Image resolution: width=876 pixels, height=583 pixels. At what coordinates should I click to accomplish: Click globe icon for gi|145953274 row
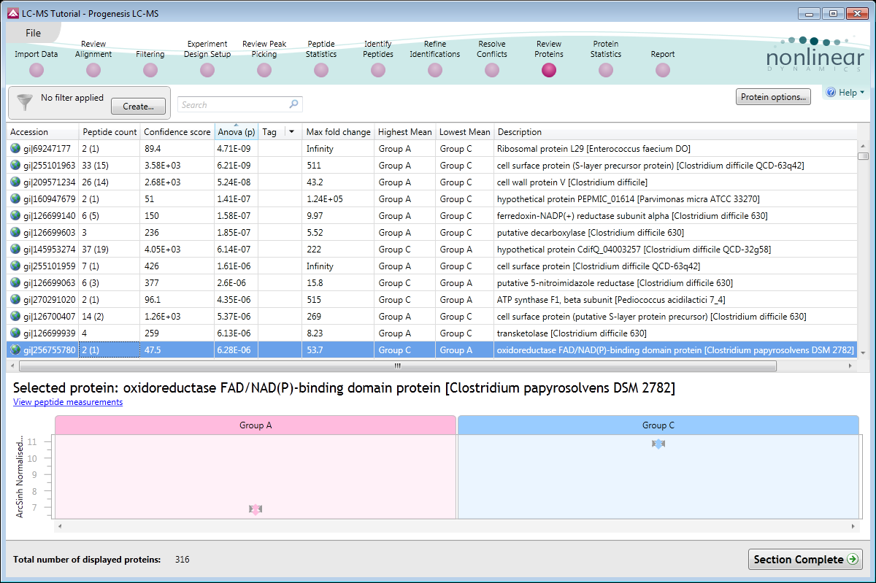(x=15, y=250)
